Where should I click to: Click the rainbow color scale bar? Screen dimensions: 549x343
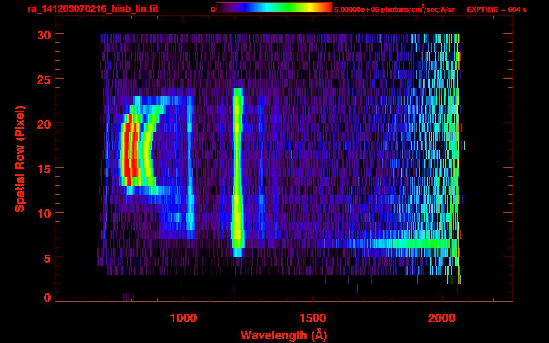pos(274,8)
